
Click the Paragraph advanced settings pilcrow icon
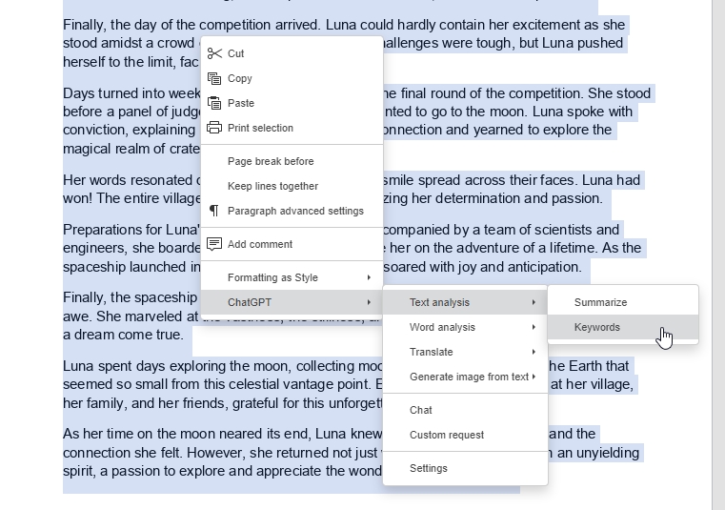[214, 211]
